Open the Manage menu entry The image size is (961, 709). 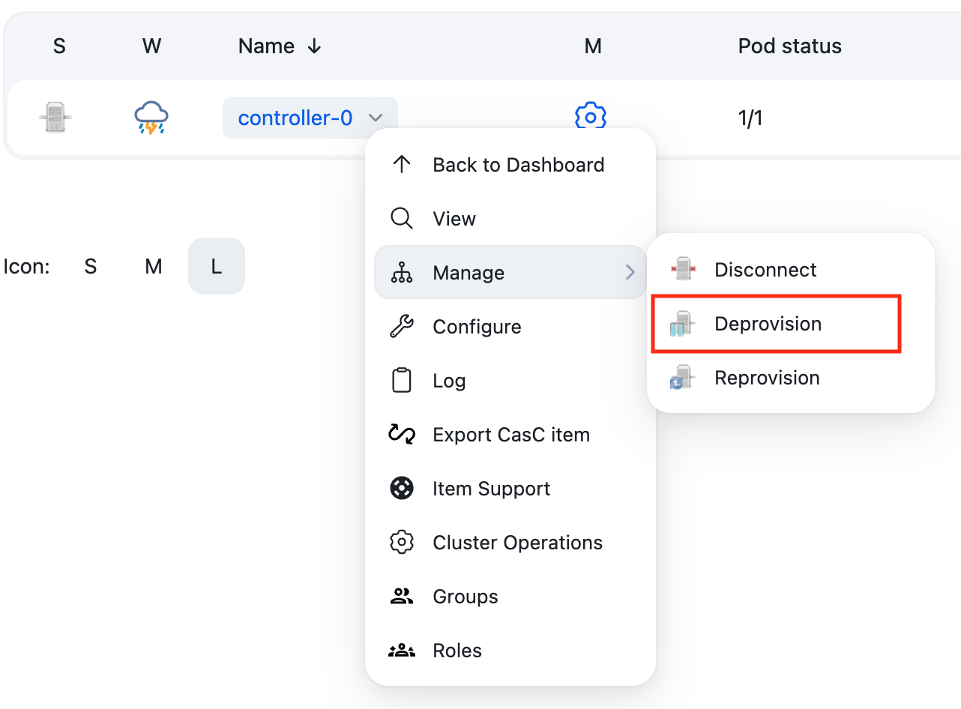510,273
